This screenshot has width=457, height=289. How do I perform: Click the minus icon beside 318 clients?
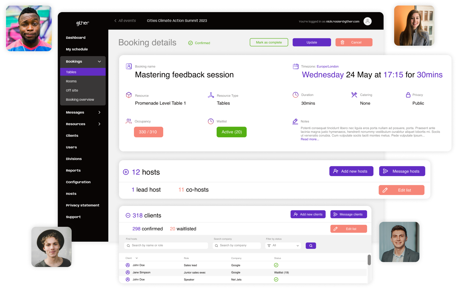pyautogui.click(x=128, y=215)
